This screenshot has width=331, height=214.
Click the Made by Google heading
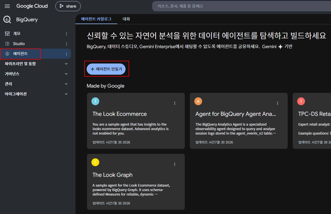tap(106, 86)
